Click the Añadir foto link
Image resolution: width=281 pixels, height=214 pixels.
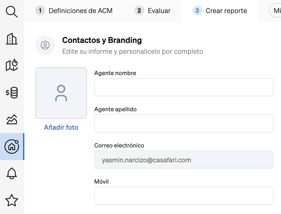click(61, 128)
